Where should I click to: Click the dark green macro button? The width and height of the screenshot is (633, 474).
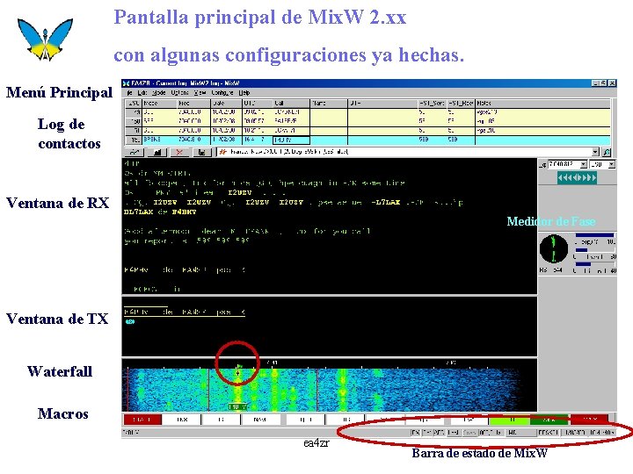(549, 420)
